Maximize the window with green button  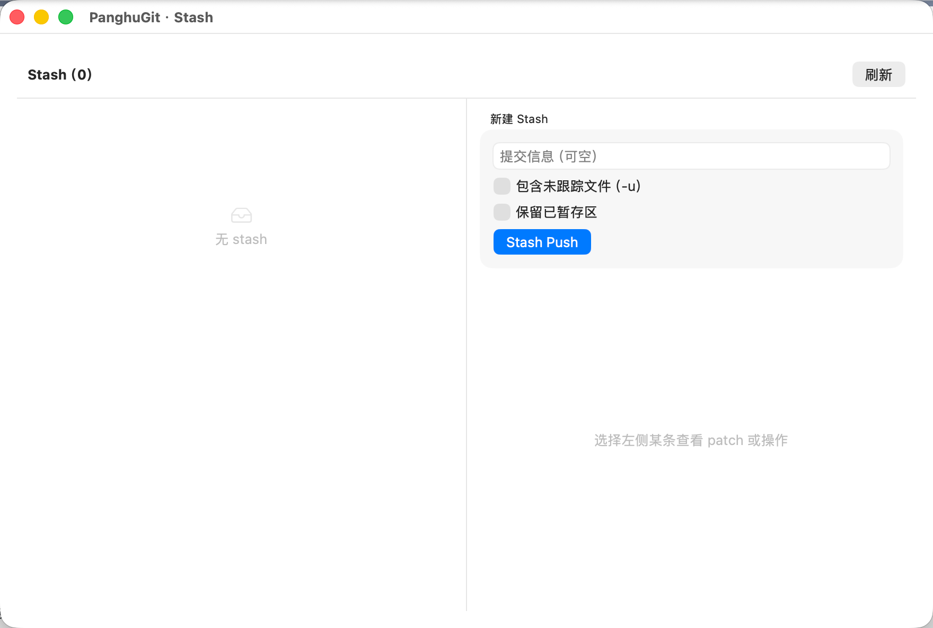(x=66, y=17)
